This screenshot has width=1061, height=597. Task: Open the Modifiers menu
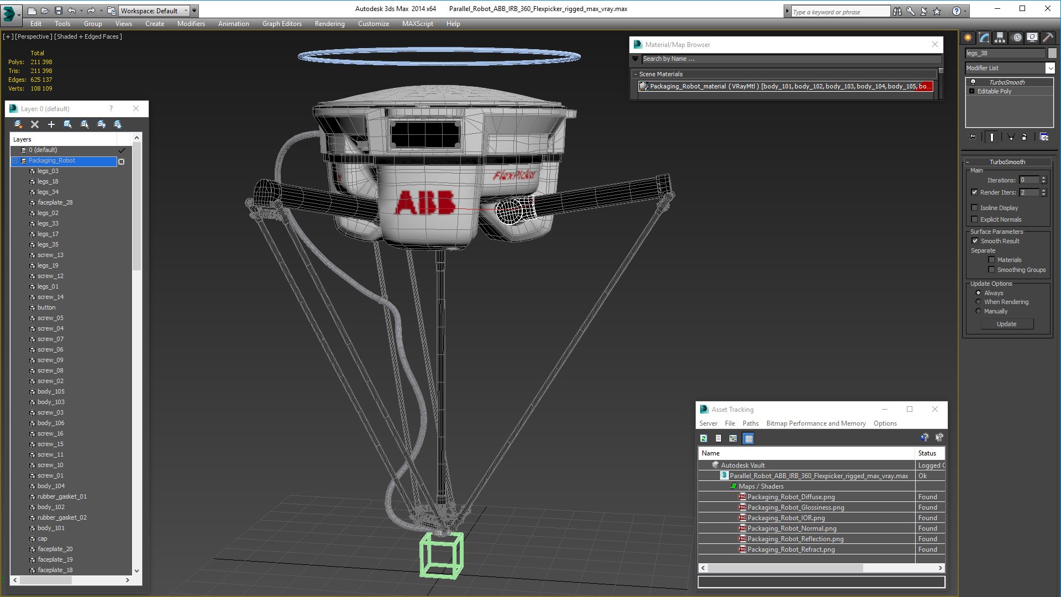[191, 24]
